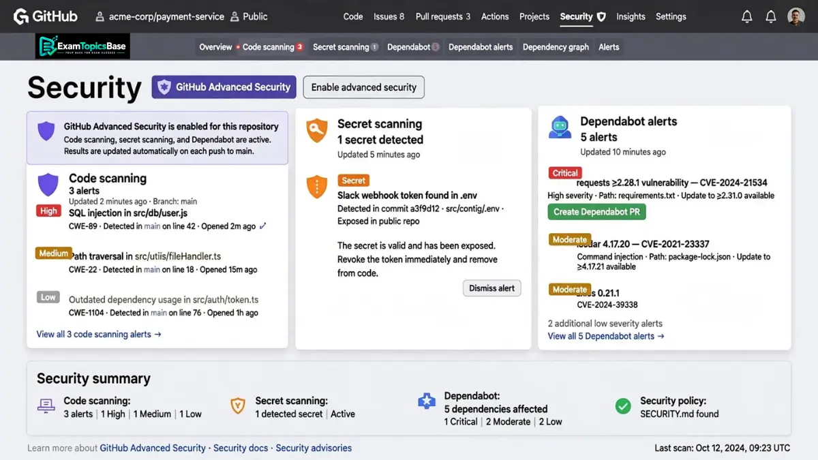This screenshot has width=818, height=460.
Task: Open the second notification bell icon
Action: pyautogui.click(x=771, y=16)
